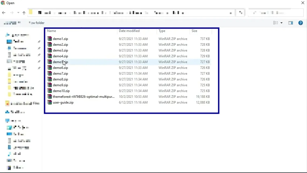This screenshot has height=173, width=307.
Task: Select the demo7.zip archive icon
Action: tap(50, 73)
